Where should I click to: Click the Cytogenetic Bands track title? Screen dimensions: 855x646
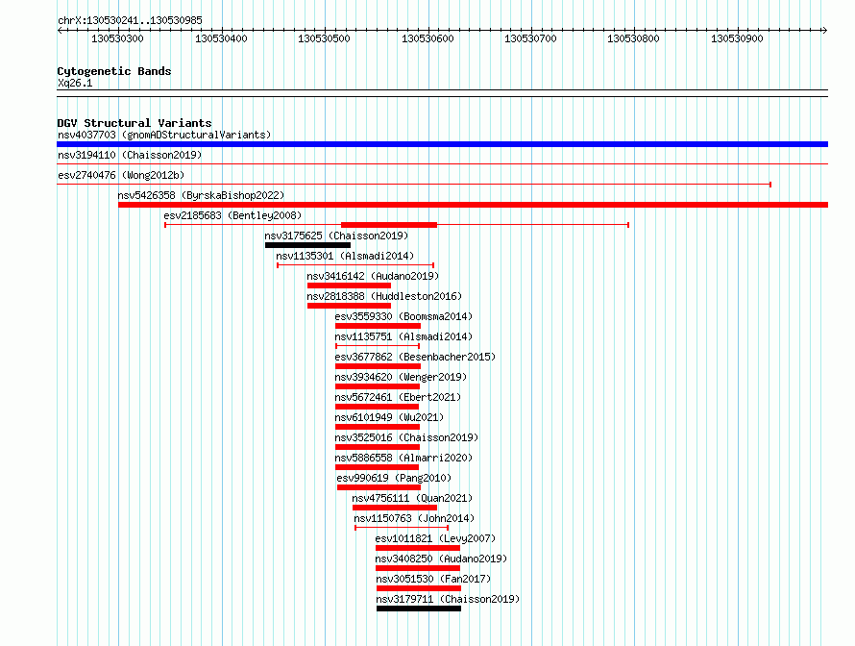click(x=114, y=71)
